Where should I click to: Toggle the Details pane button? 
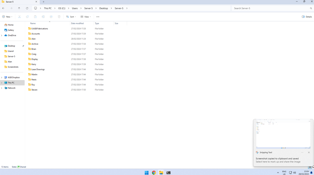point(307,17)
